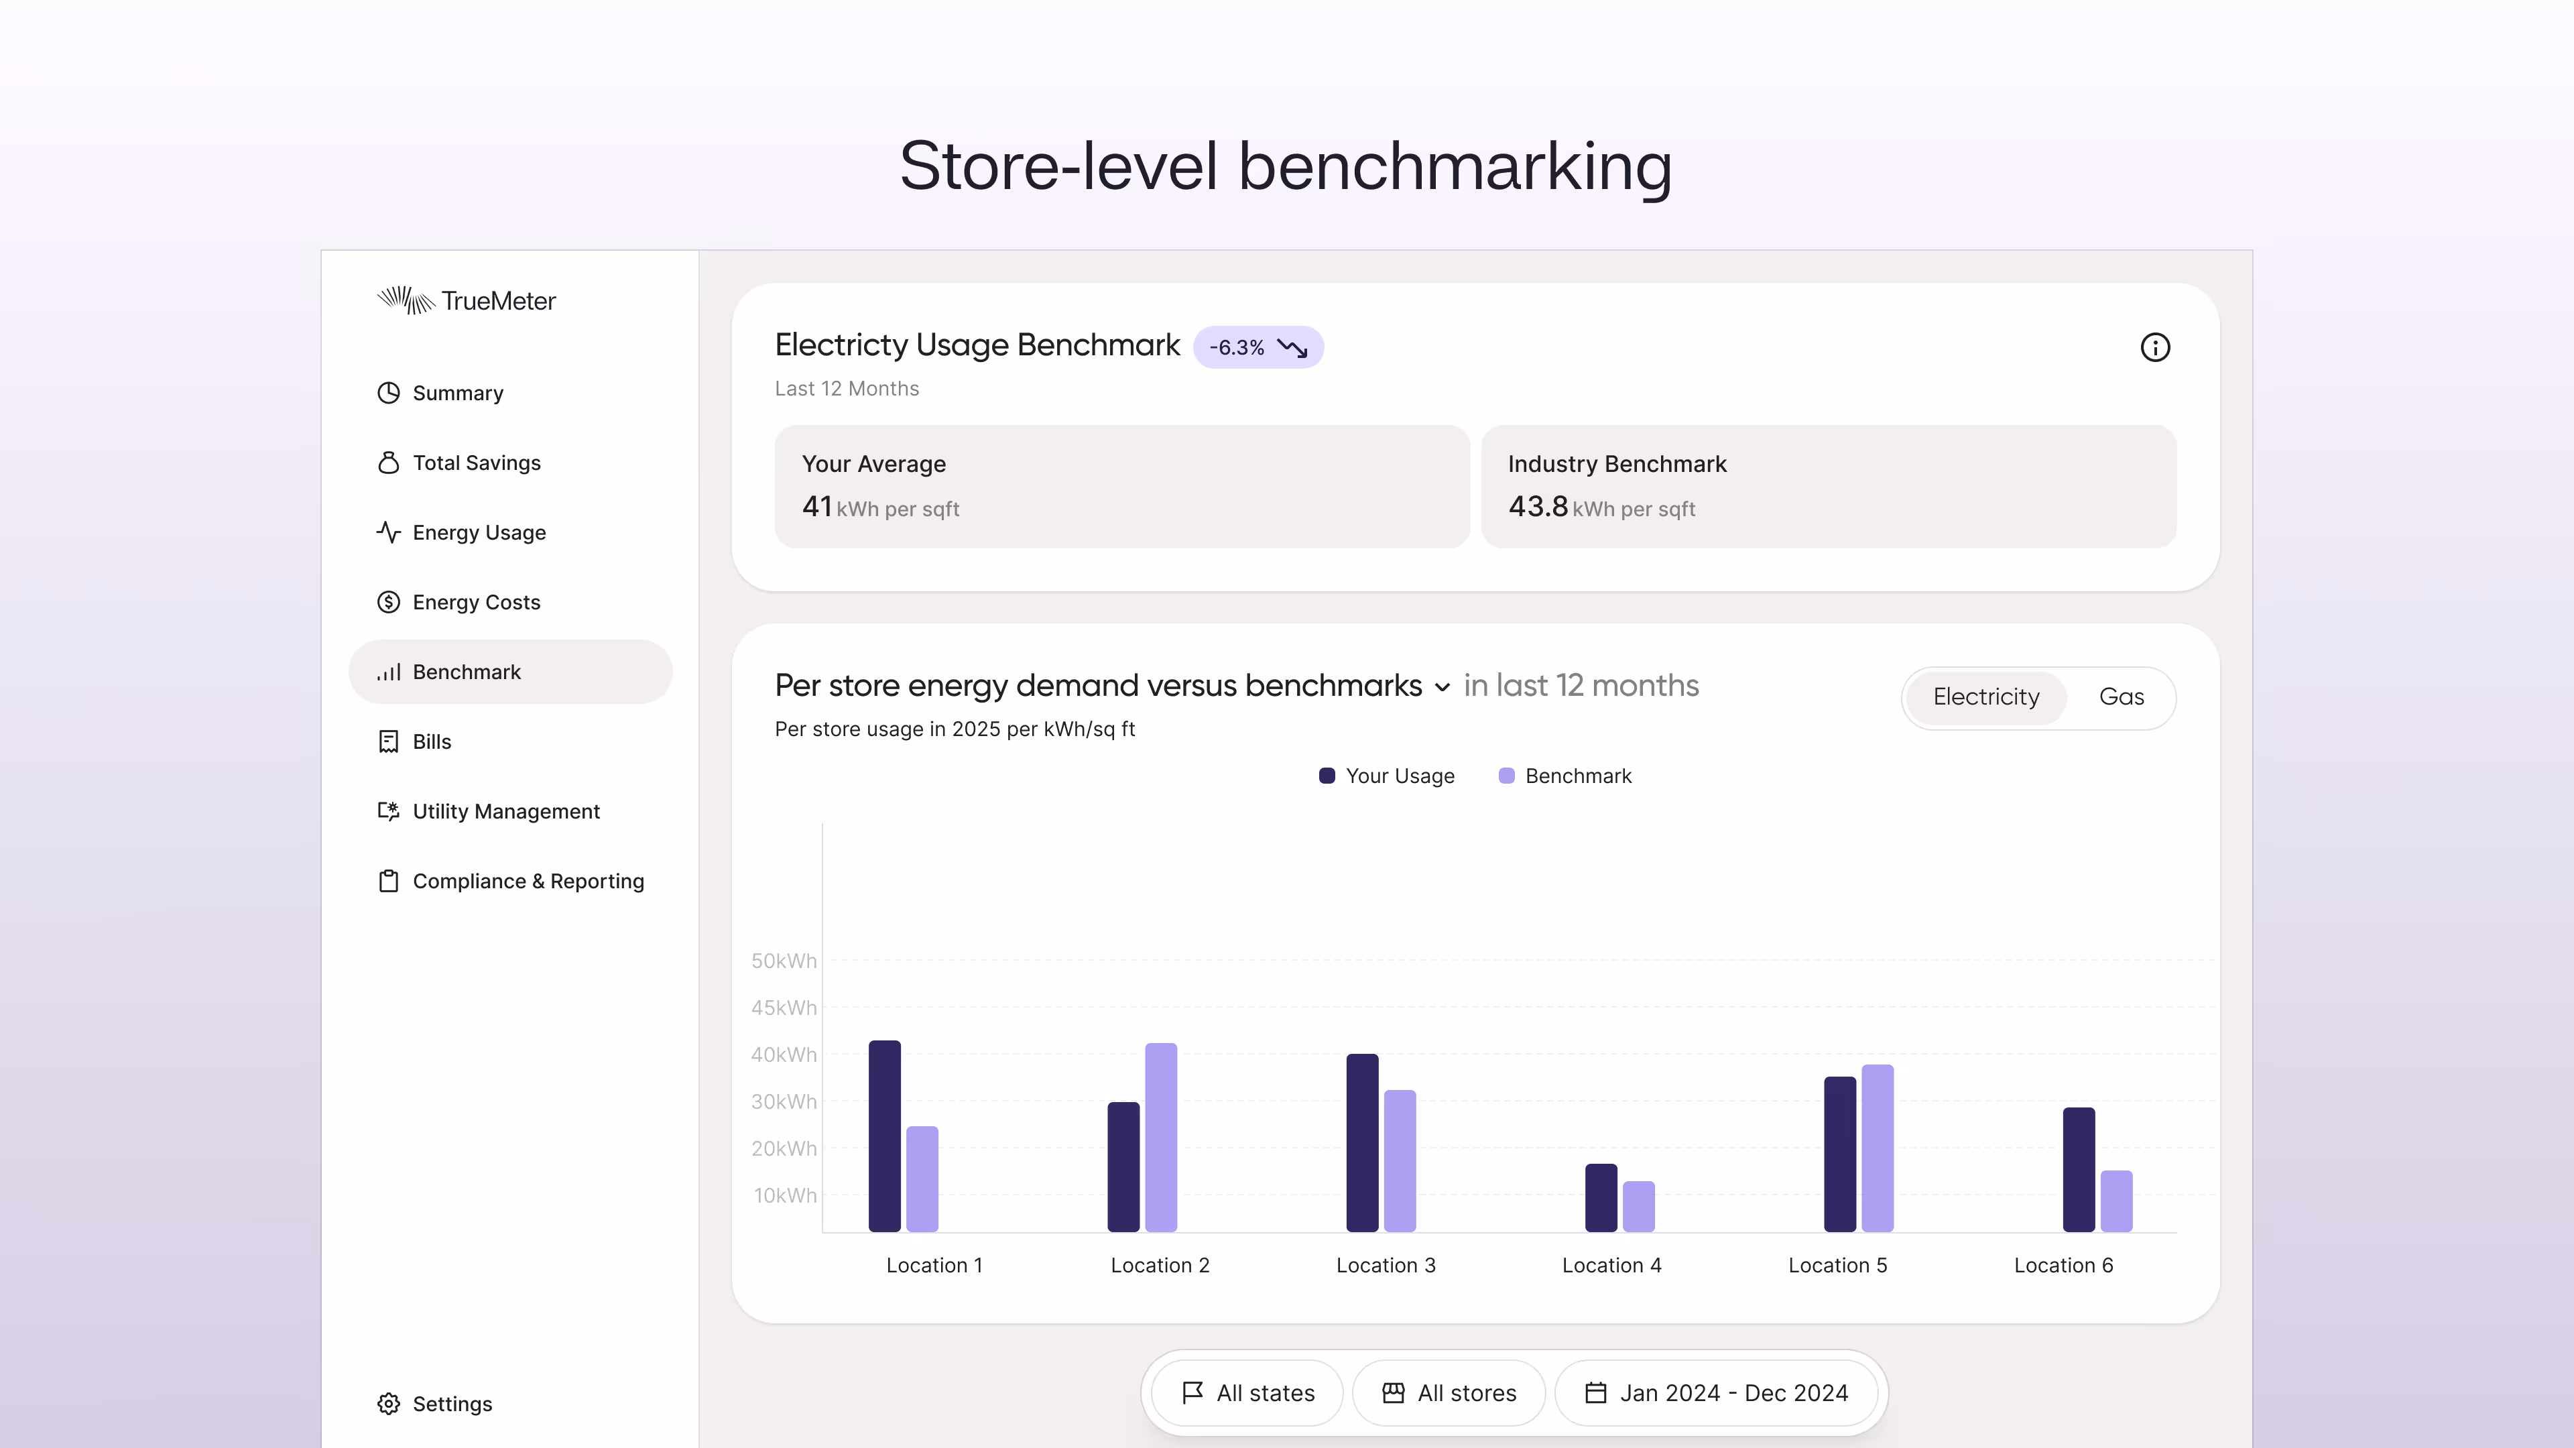The width and height of the screenshot is (2574, 1448).
Task: Select the Electricity toggle option
Action: (x=1985, y=697)
